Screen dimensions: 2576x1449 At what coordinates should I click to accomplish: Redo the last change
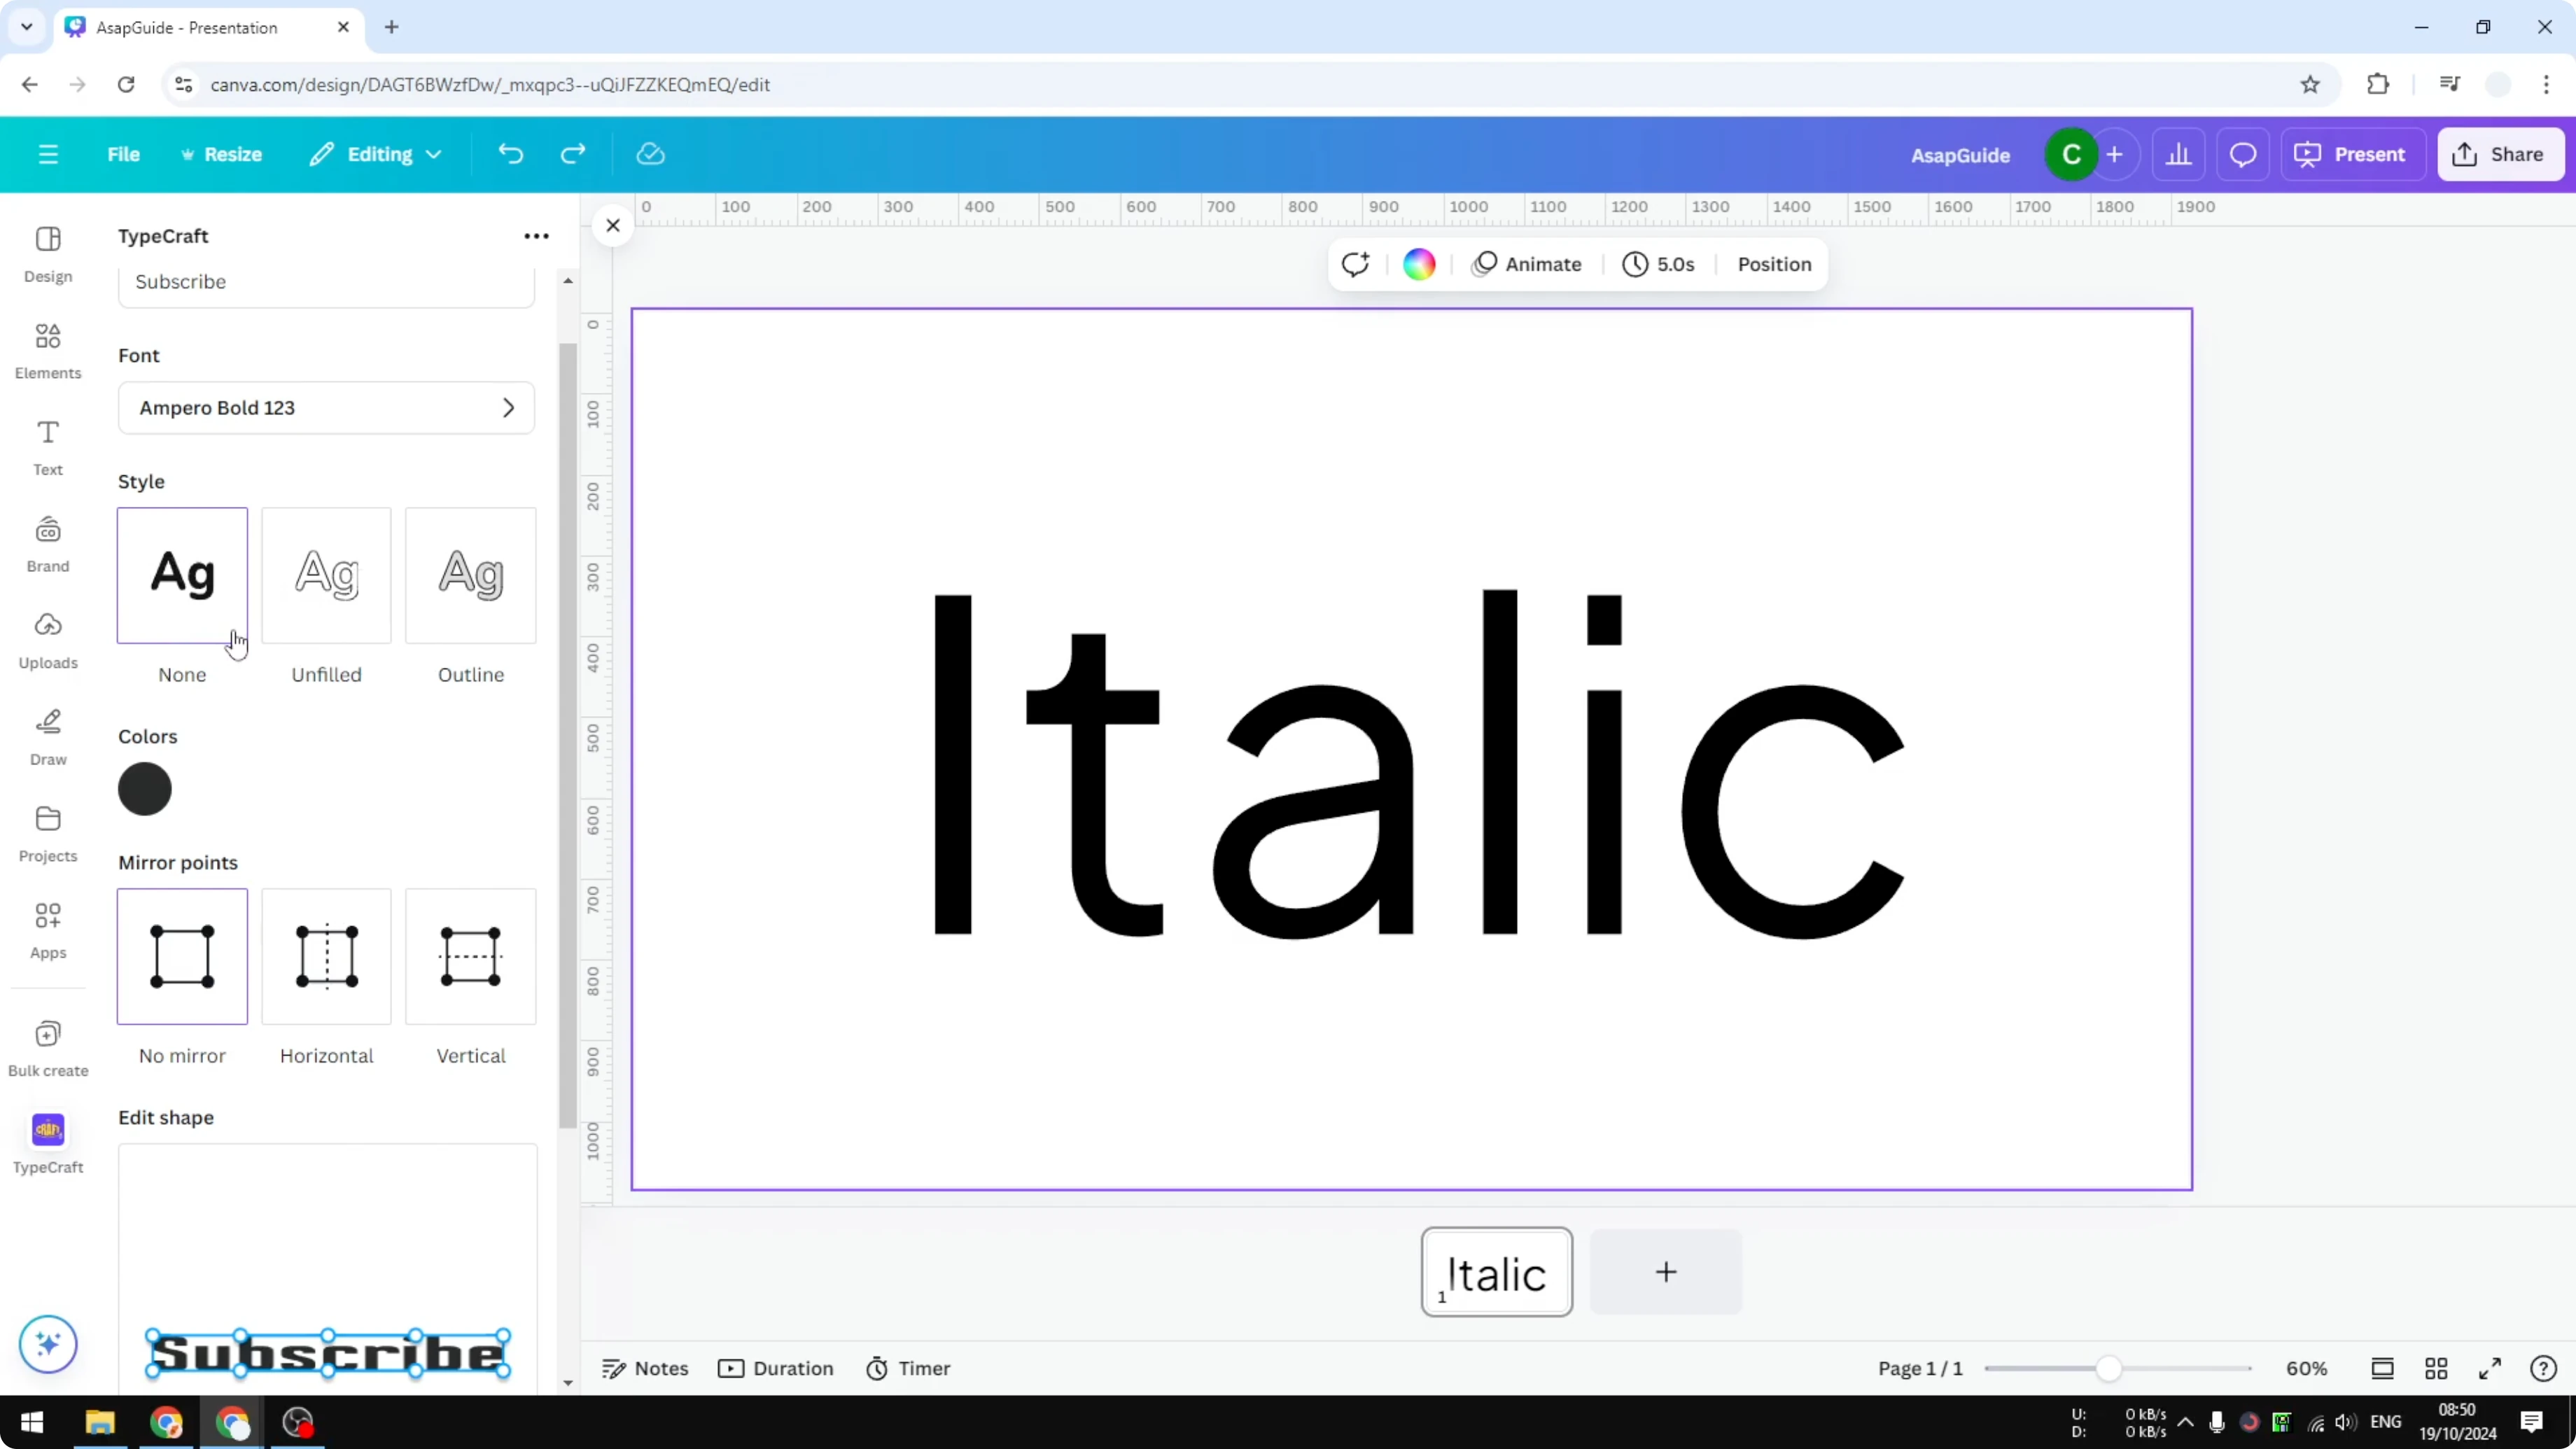coord(572,154)
